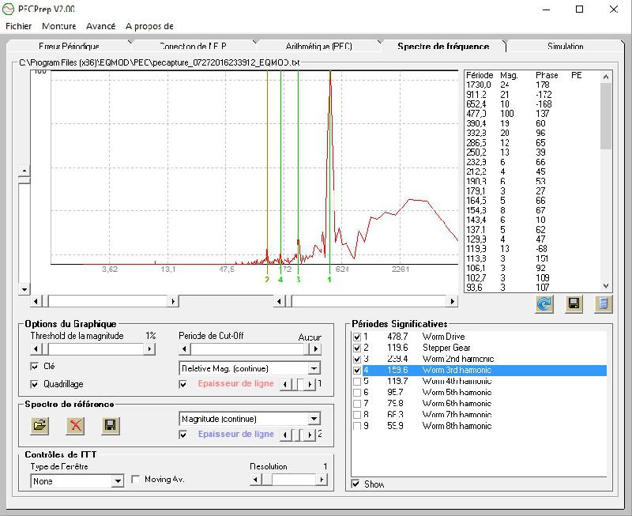Screen dimensions: 632x516
Task: Increase Threshold de la magnitude right arrow
Action: click(149, 348)
